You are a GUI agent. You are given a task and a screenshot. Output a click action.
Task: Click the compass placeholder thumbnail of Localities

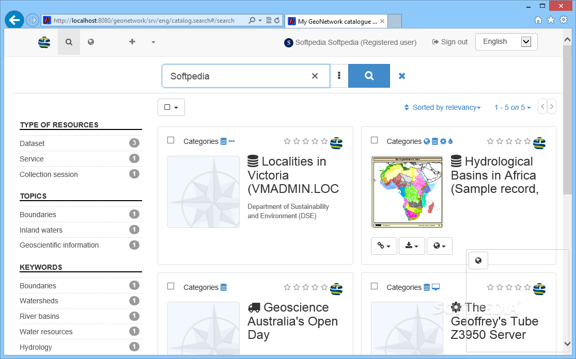tap(204, 192)
